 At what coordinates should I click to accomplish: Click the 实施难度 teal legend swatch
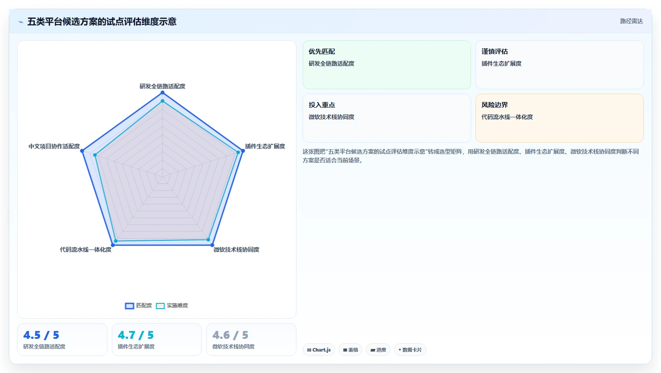160,306
